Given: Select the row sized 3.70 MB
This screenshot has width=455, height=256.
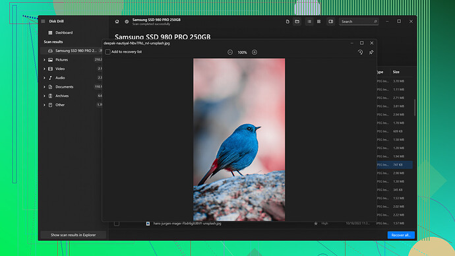Looking at the screenshot, I should (x=394, y=81).
